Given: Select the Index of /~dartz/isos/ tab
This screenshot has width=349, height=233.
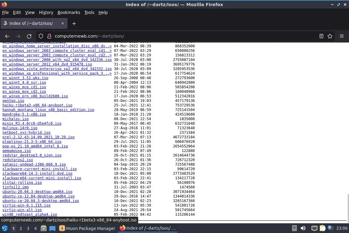Looking at the screenshot, I should point(34,23).
